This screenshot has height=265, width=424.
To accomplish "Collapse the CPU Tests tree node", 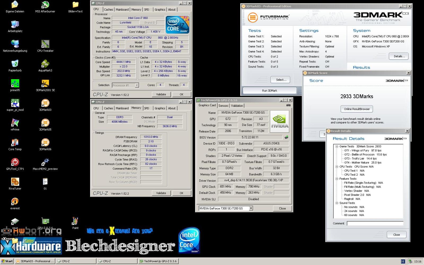I will click(337, 167).
